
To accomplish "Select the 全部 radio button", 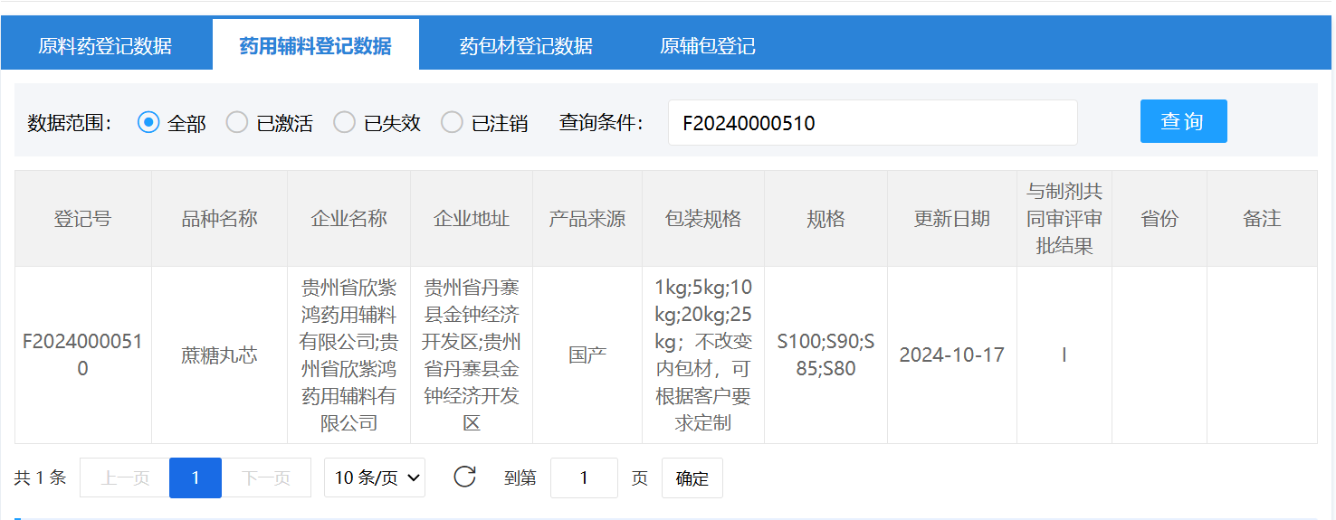I will [148, 123].
